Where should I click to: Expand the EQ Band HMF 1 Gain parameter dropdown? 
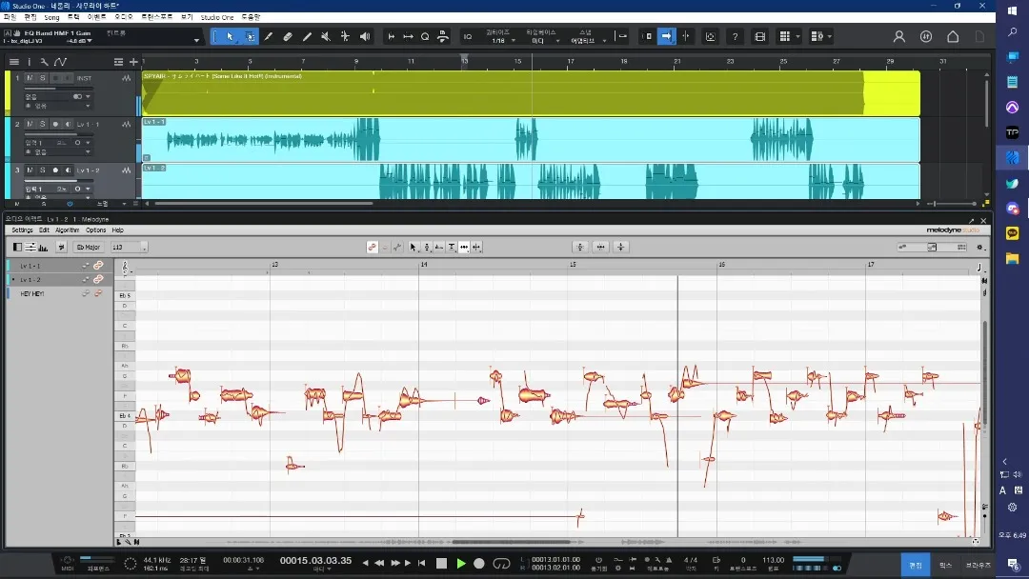(x=196, y=41)
